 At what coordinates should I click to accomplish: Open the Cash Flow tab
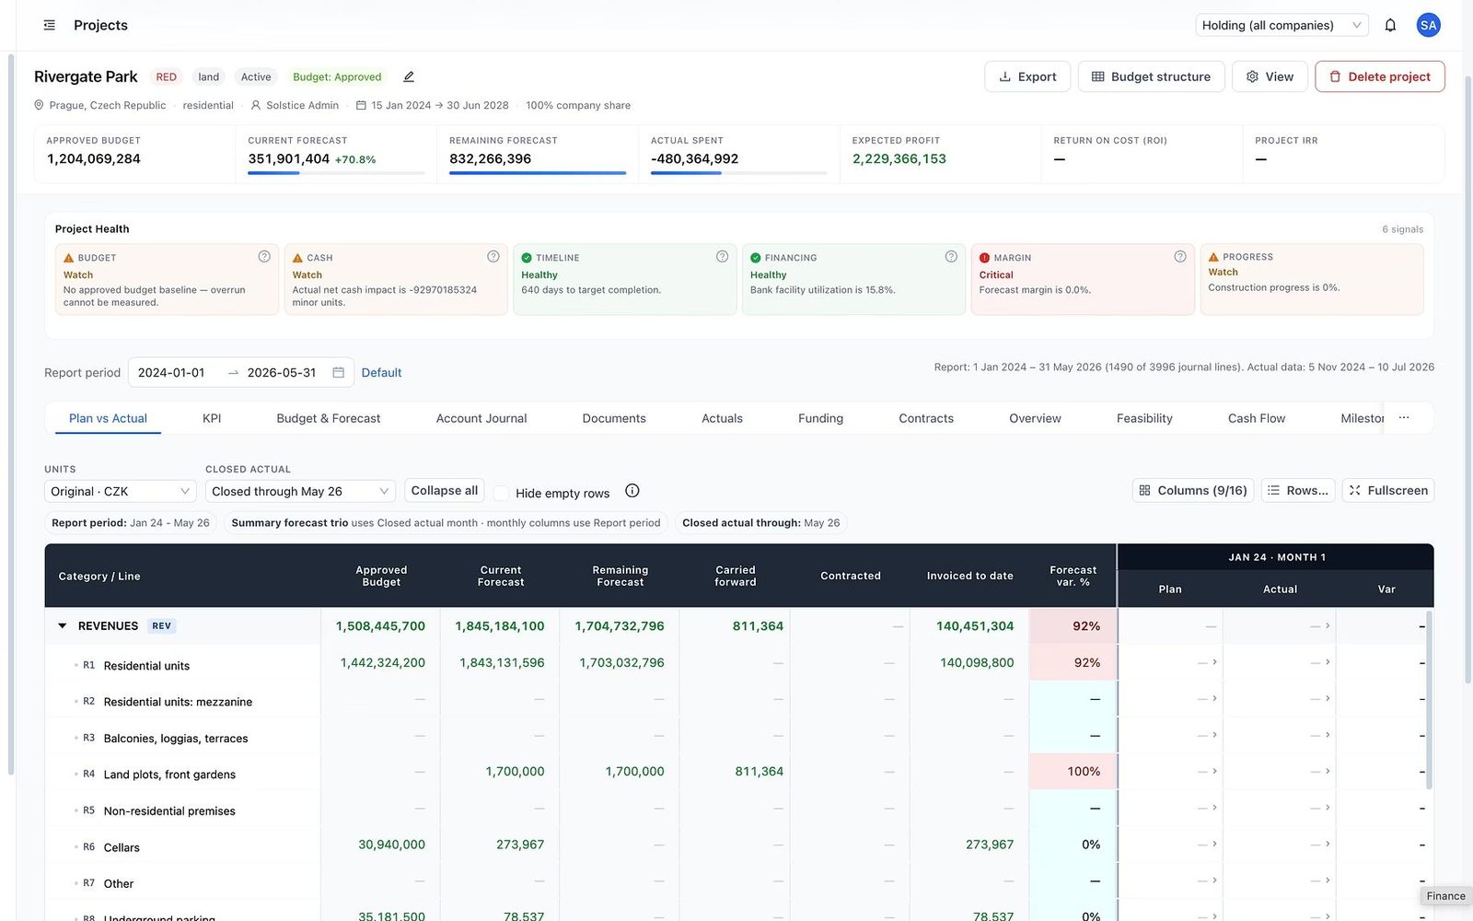1257,418
